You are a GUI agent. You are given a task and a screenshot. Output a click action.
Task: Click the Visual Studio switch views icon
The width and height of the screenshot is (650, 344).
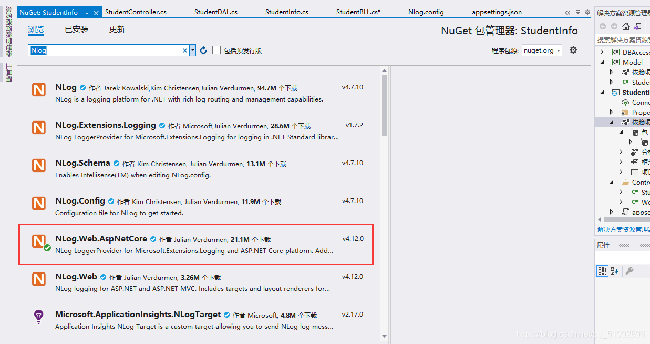pyautogui.click(x=637, y=26)
